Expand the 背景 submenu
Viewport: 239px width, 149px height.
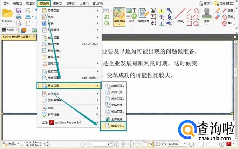69,23
